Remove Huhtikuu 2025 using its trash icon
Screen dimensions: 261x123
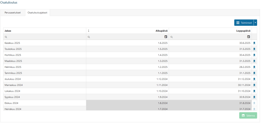click(x=254, y=55)
